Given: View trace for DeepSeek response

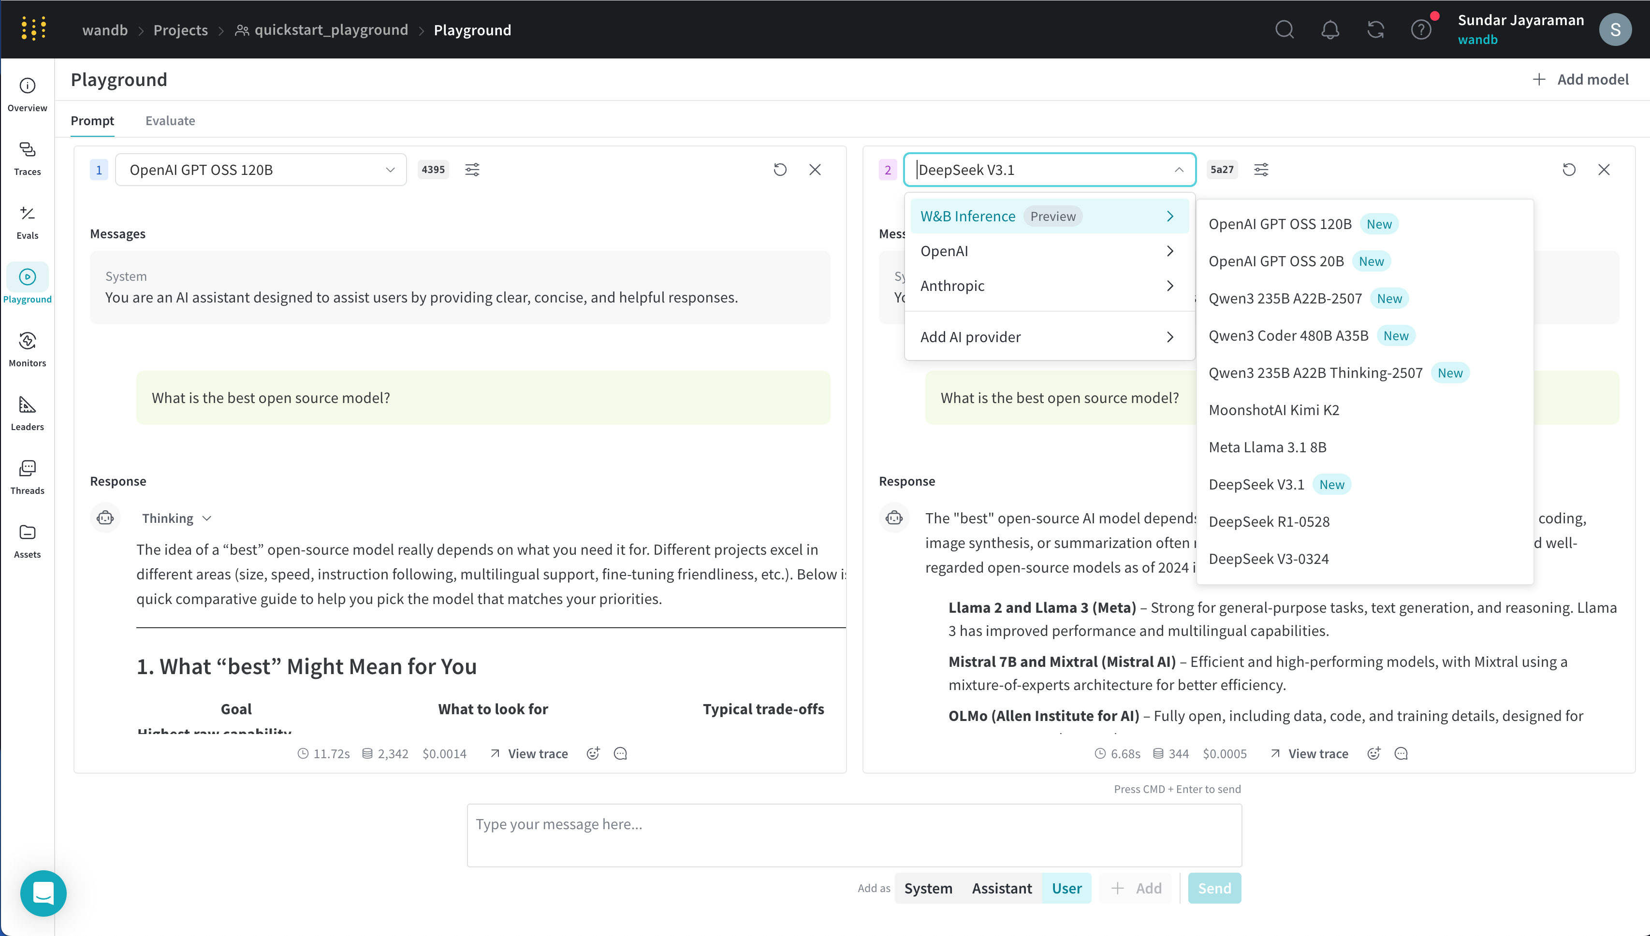Looking at the screenshot, I should point(1309,753).
